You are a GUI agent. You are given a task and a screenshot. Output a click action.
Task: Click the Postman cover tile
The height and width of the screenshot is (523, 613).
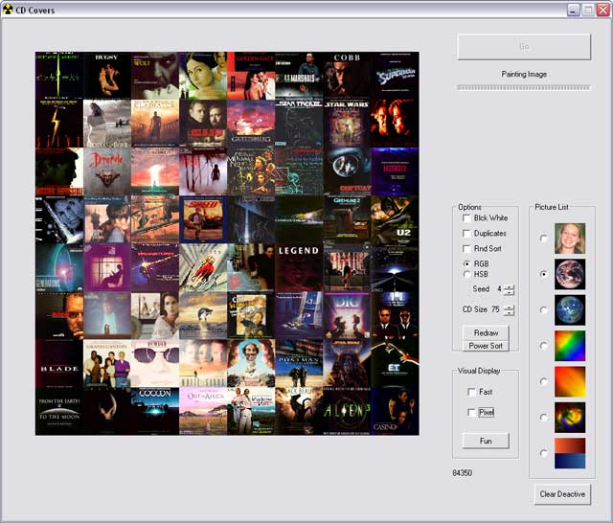pos(299,363)
